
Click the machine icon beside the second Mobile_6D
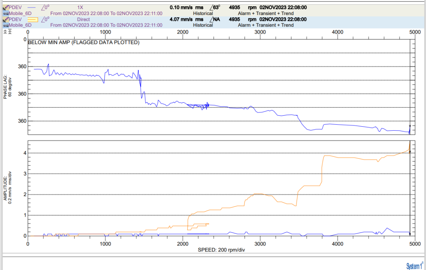pyautogui.click(x=6, y=25)
